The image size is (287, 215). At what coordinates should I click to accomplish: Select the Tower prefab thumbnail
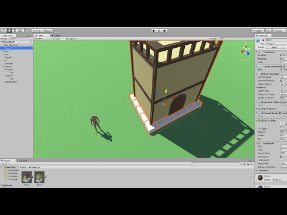[x=39, y=177]
